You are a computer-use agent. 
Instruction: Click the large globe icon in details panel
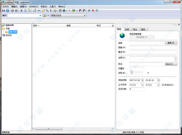tap(122, 36)
